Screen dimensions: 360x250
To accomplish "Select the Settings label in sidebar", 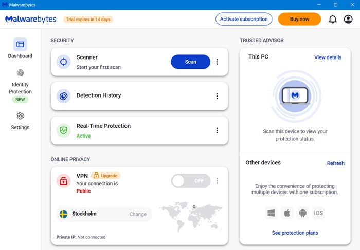I will 20,127.
